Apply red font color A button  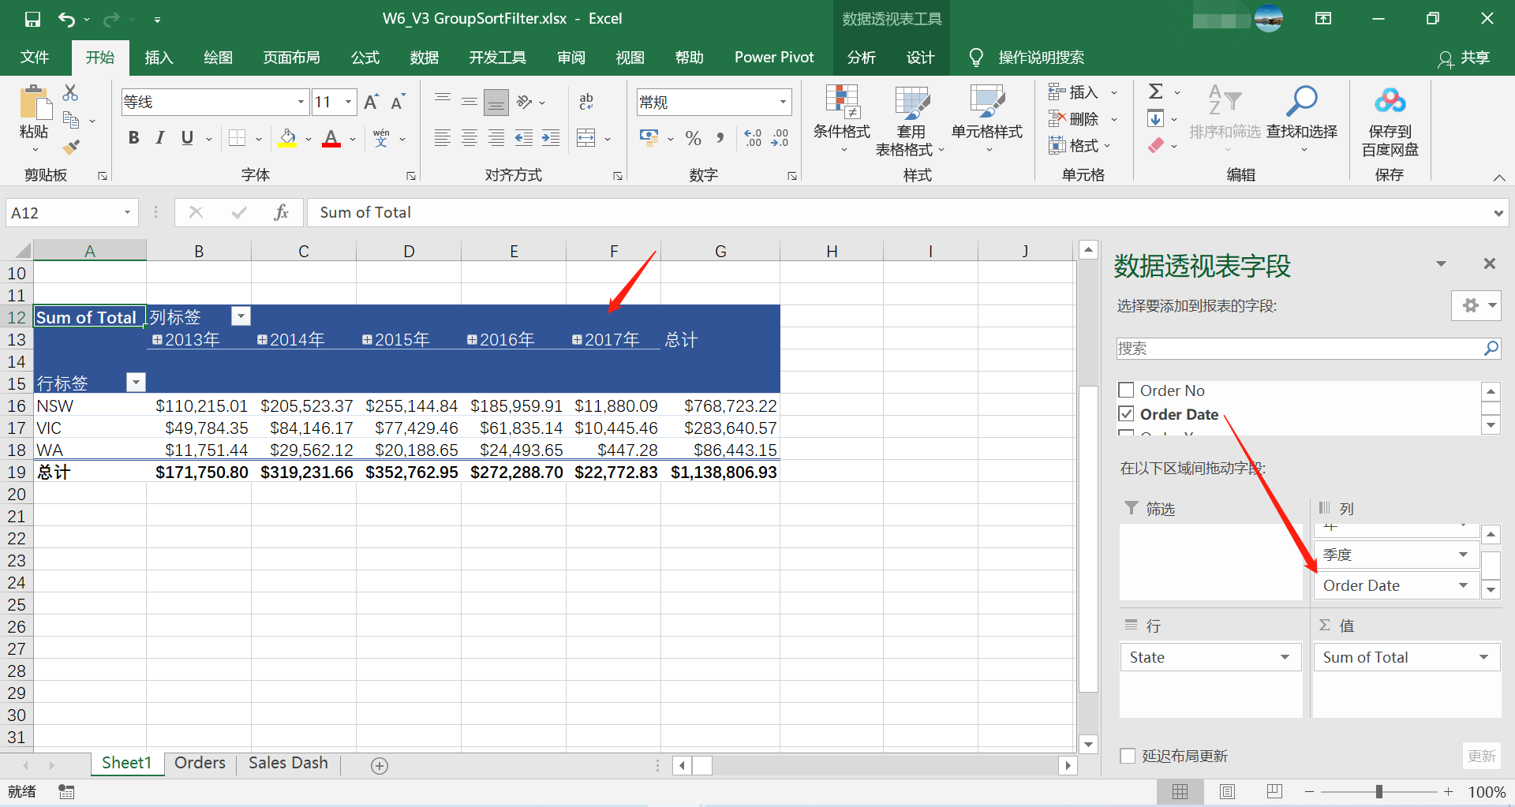tap(331, 138)
